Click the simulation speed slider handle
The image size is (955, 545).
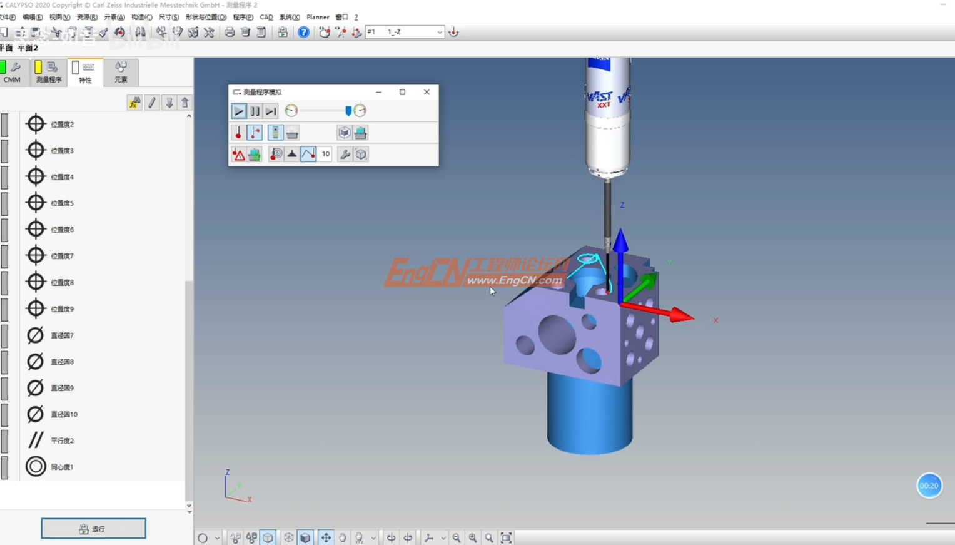click(348, 111)
